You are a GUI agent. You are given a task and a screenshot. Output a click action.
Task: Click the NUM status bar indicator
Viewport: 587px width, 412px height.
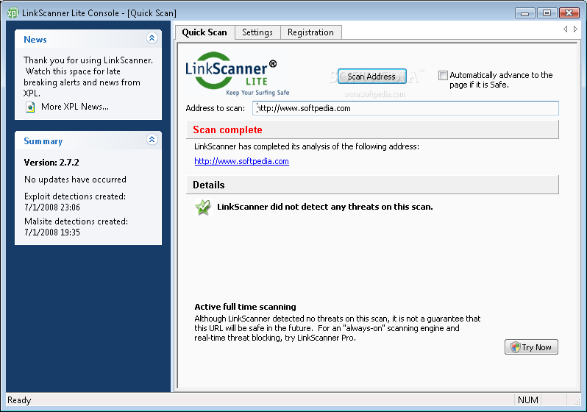528,400
